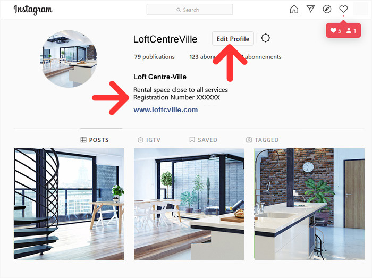
Task: Open the www.loftcville.com link
Action: click(x=166, y=110)
